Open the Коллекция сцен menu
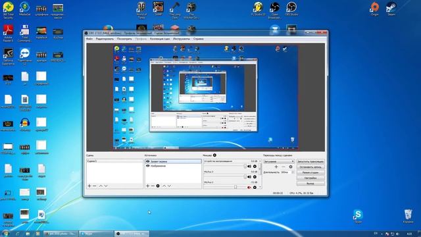Image resolution: width=421 pixels, height=237 pixels. click(x=160, y=39)
